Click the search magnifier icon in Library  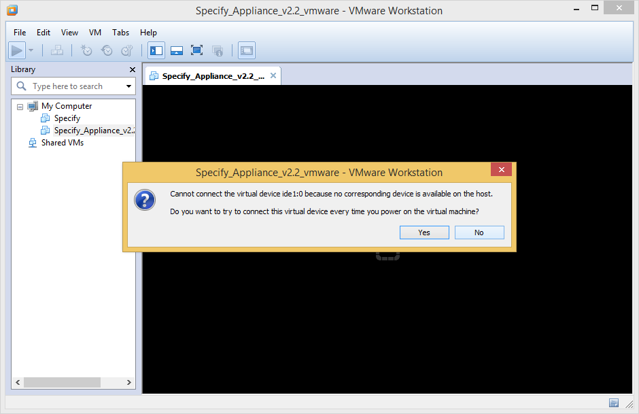[x=21, y=86]
